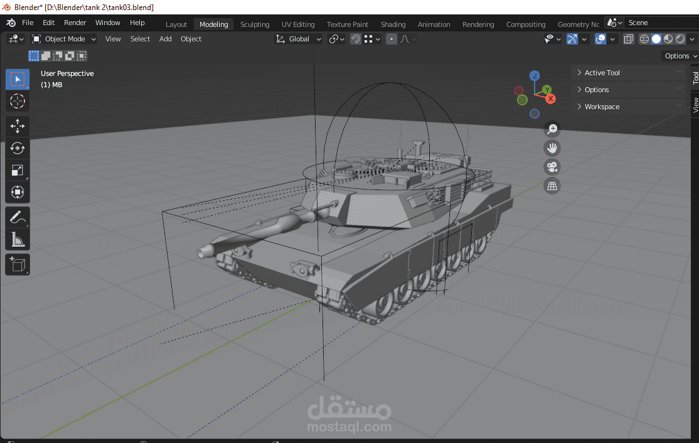Toggle snapping magnet icon
The height and width of the screenshot is (443, 699).
pyautogui.click(x=355, y=40)
